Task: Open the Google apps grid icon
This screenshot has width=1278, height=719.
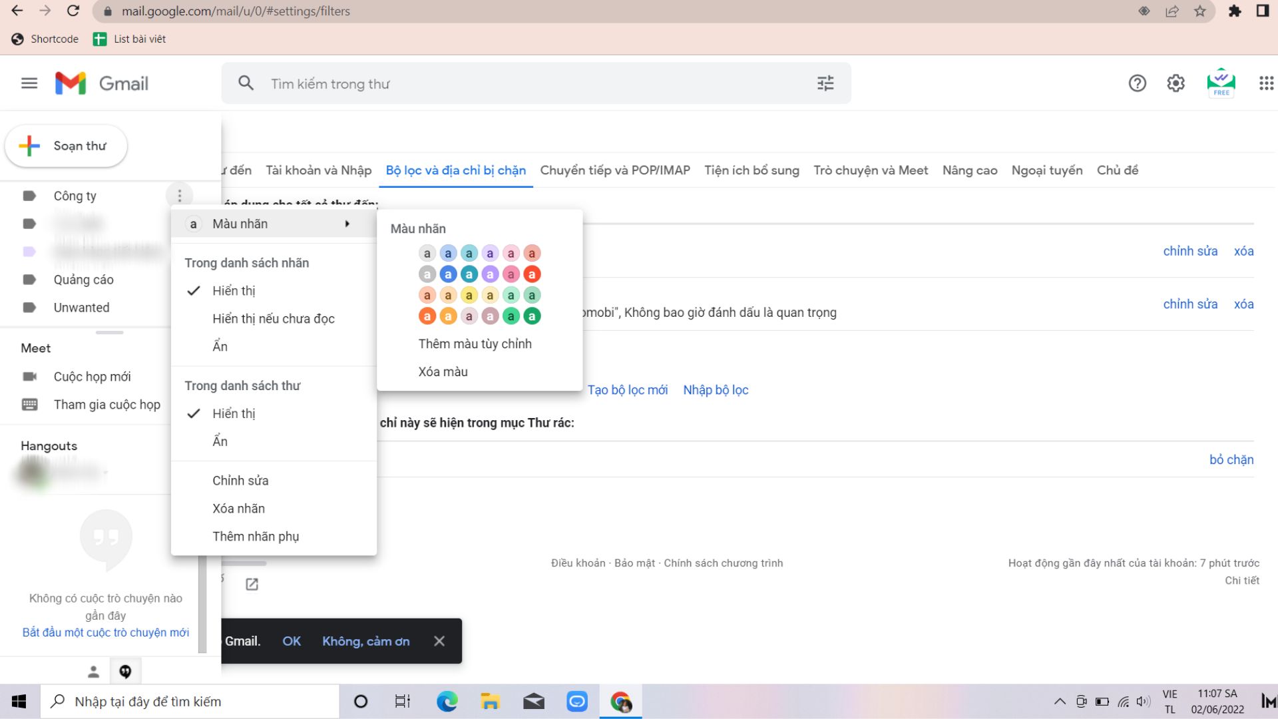Action: coord(1266,83)
